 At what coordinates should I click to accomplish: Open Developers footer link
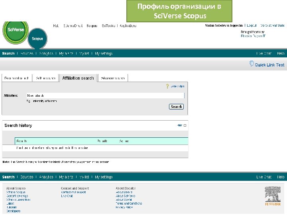click(14, 211)
